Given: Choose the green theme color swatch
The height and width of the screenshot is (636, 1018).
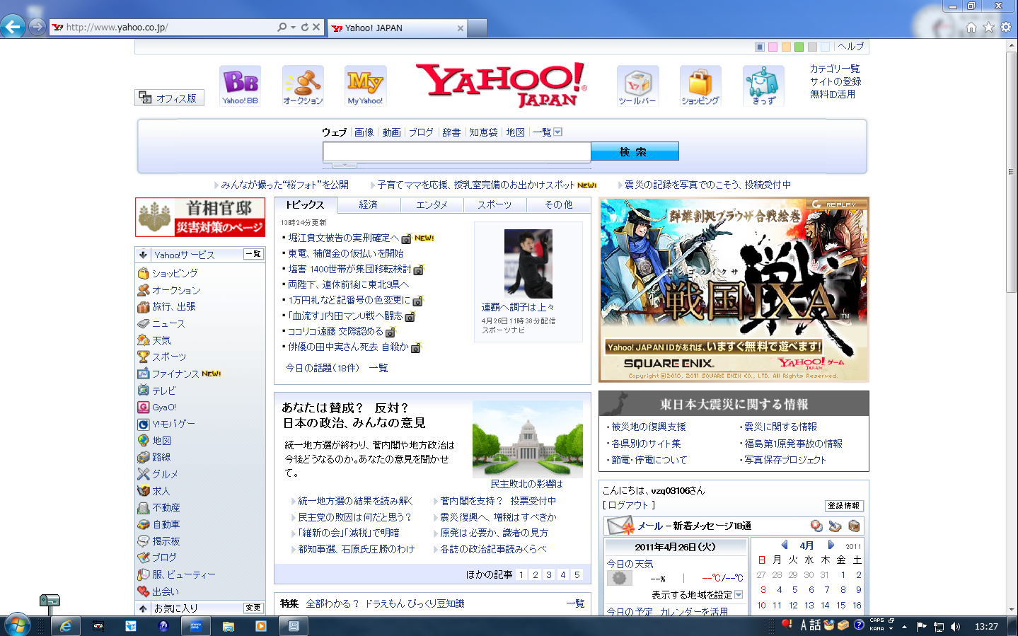Looking at the screenshot, I should click(x=799, y=47).
